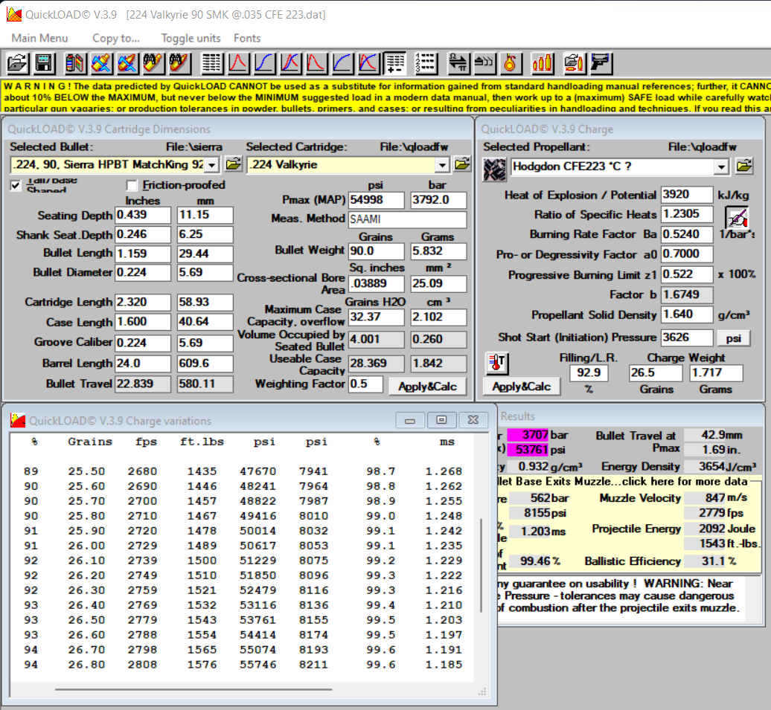Click the charge variations plus-minus table icon
This screenshot has height=710, width=771.
(x=394, y=63)
